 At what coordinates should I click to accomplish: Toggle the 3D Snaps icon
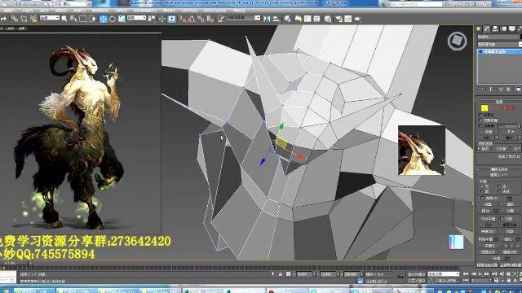(x=183, y=19)
